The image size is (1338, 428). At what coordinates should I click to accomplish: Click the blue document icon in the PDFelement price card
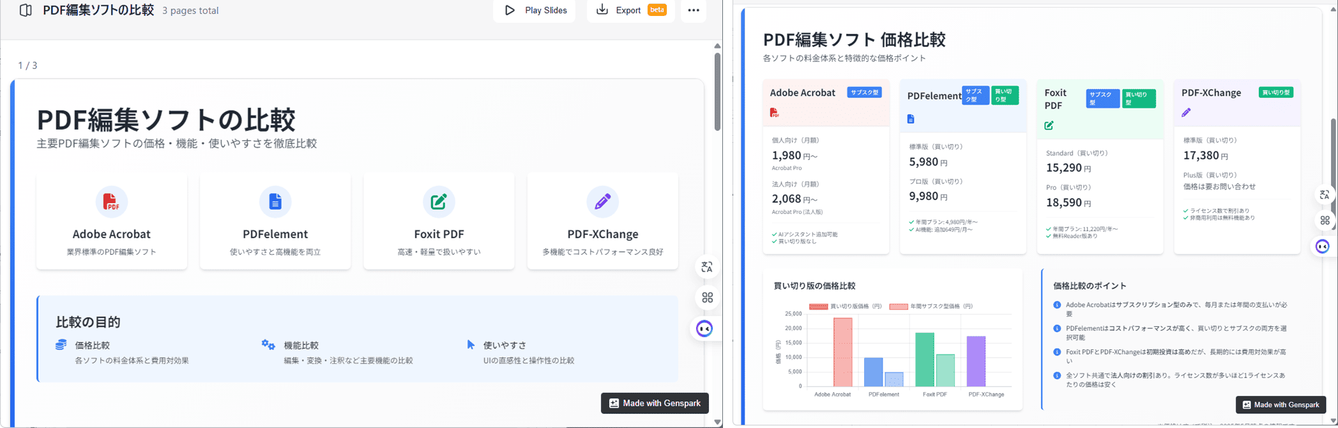(911, 119)
